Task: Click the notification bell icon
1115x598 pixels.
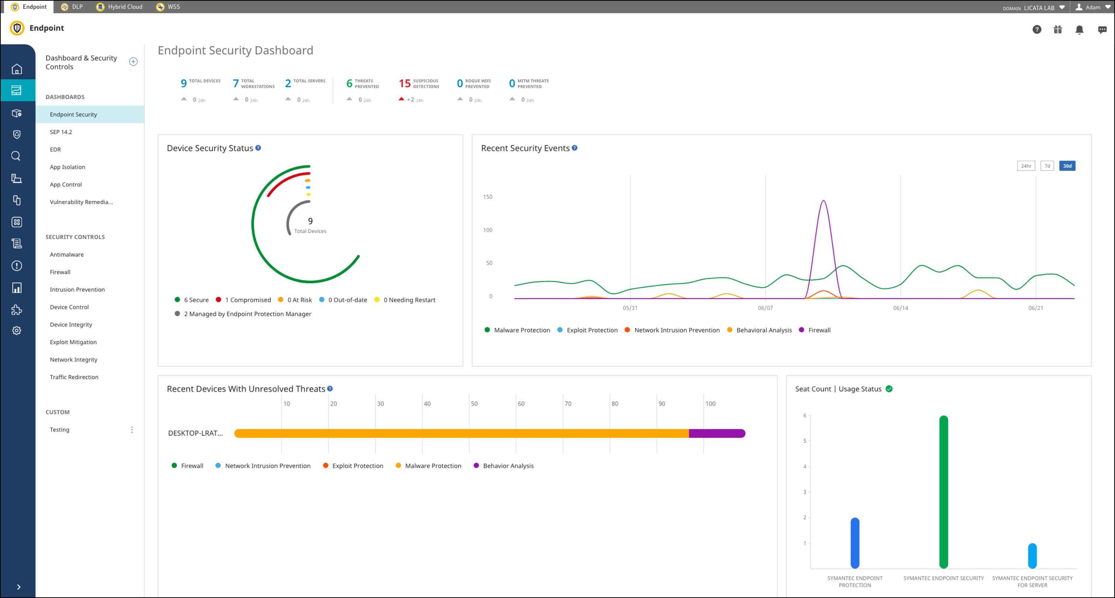Action: click(x=1079, y=30)
